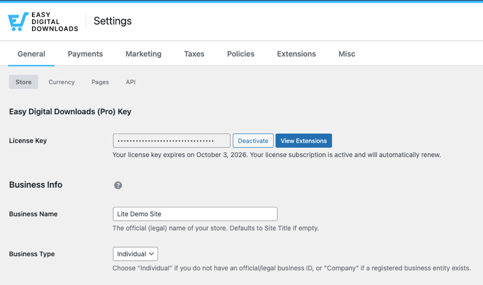Select the Store sub-tab
483x285 pixels.
(24, 82)
